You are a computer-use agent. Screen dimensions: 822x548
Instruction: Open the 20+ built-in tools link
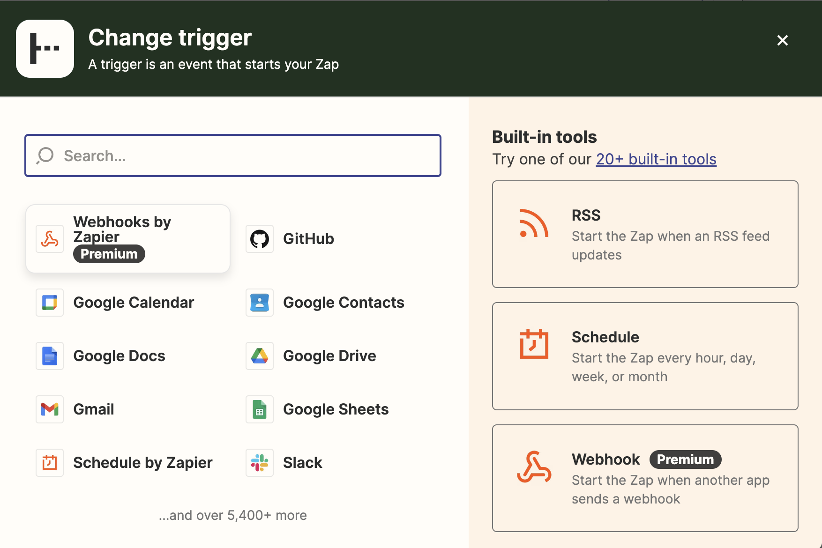tap(656, 159)
